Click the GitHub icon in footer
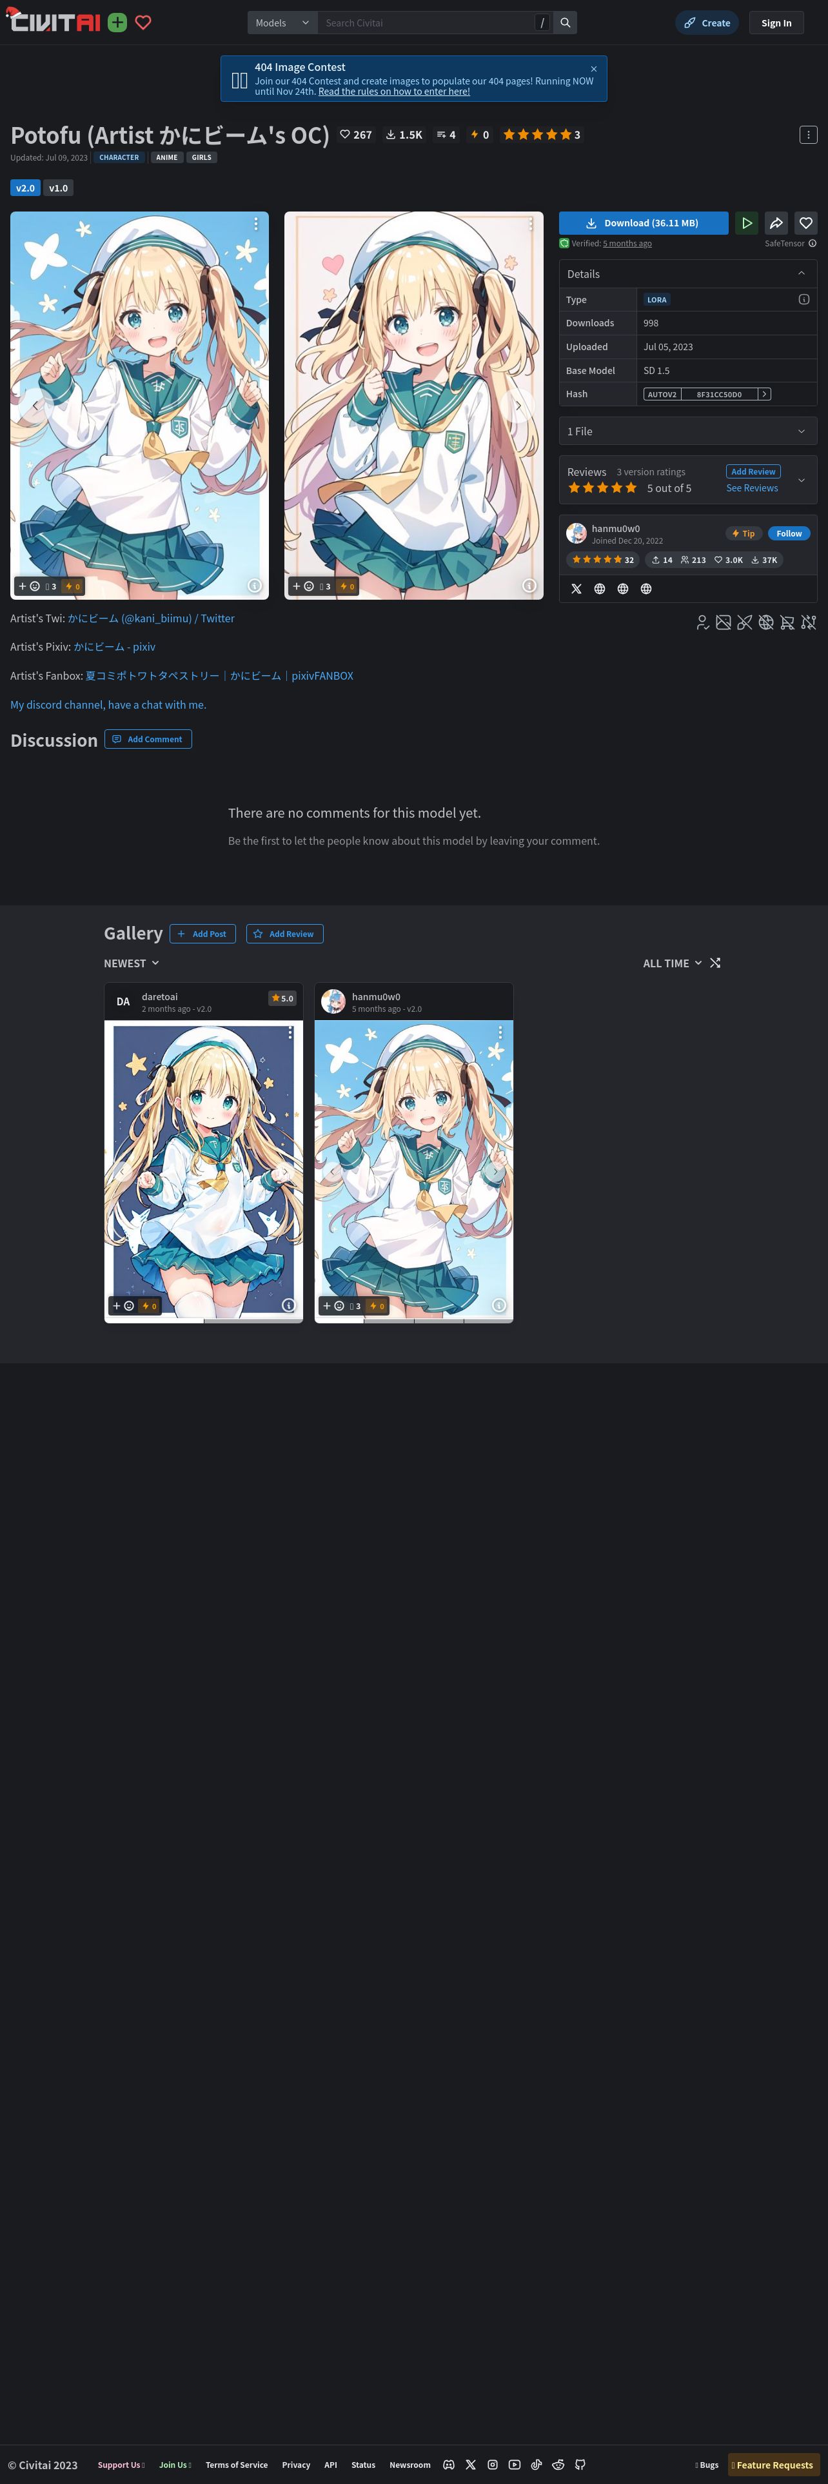The height and width of the screenshot is (2484, 828). [x=580, y=2464]
